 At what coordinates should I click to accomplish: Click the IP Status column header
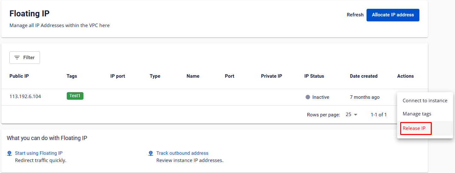314,76
